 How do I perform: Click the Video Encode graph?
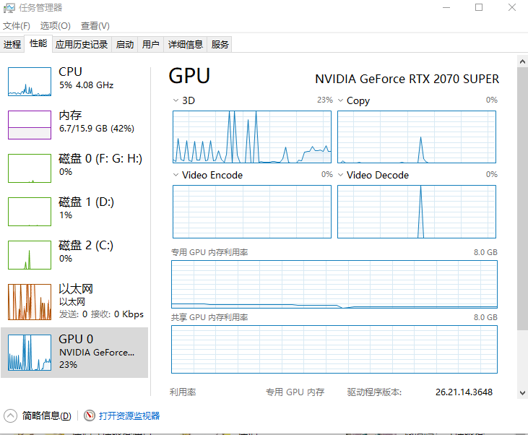252,212
